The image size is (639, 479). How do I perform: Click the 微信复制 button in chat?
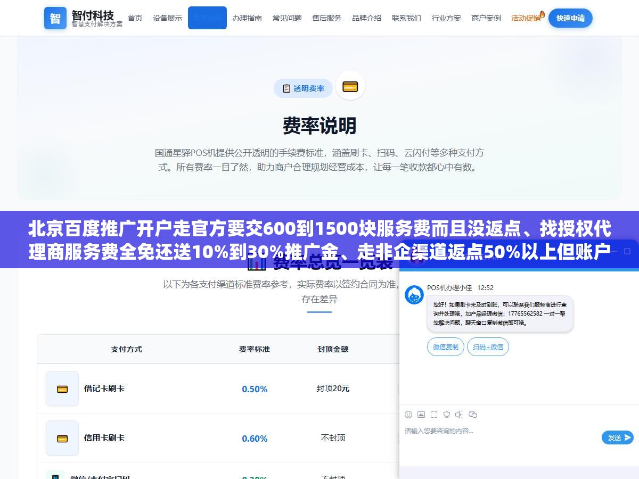(x=446, y=347)
